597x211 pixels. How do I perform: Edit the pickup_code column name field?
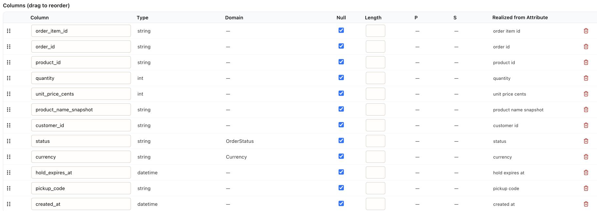pyautogui.click(x=81, y=188)
